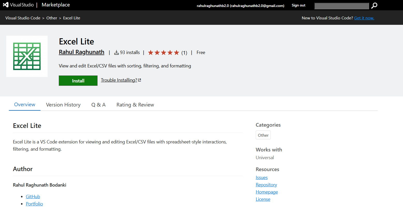
Task: Click the five-star rating icons
Action: [163, 53]
